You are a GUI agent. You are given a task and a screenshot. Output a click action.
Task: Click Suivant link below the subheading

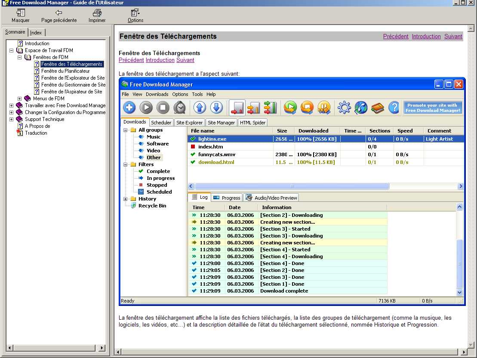point(185,60)
